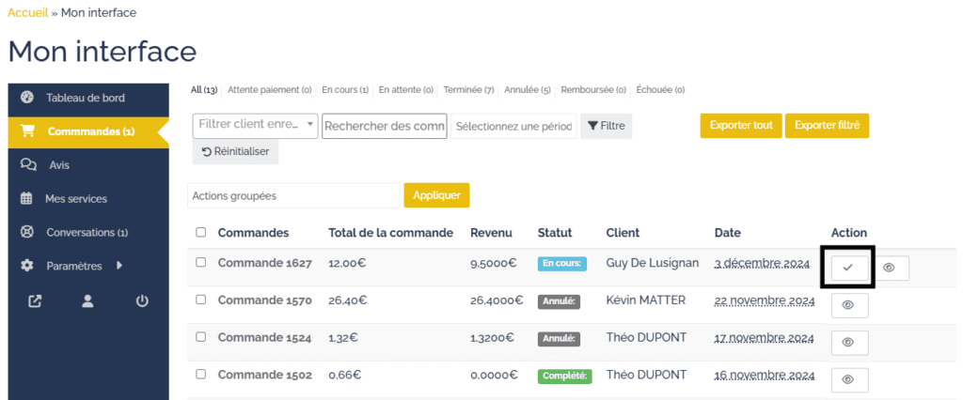Image resolution: width=963 pixels, height=400 pixels.
Task: Click the power logout icon in sidebar
Action: pos(142,301)
